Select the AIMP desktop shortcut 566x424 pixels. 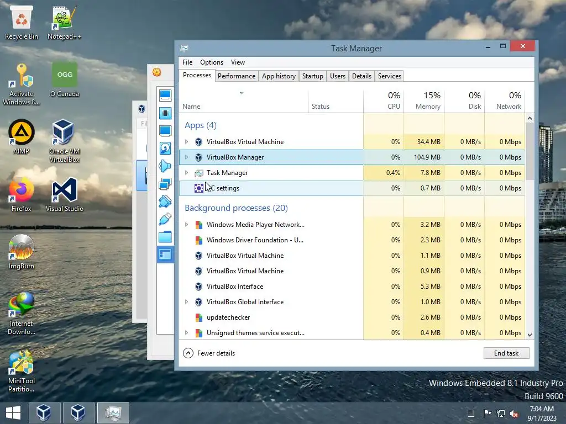click(22, 137)
